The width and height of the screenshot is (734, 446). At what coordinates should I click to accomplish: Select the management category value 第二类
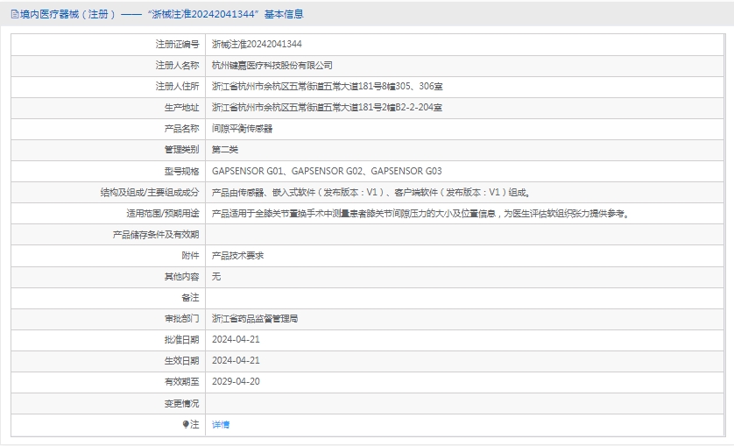(x=225, y=149)
